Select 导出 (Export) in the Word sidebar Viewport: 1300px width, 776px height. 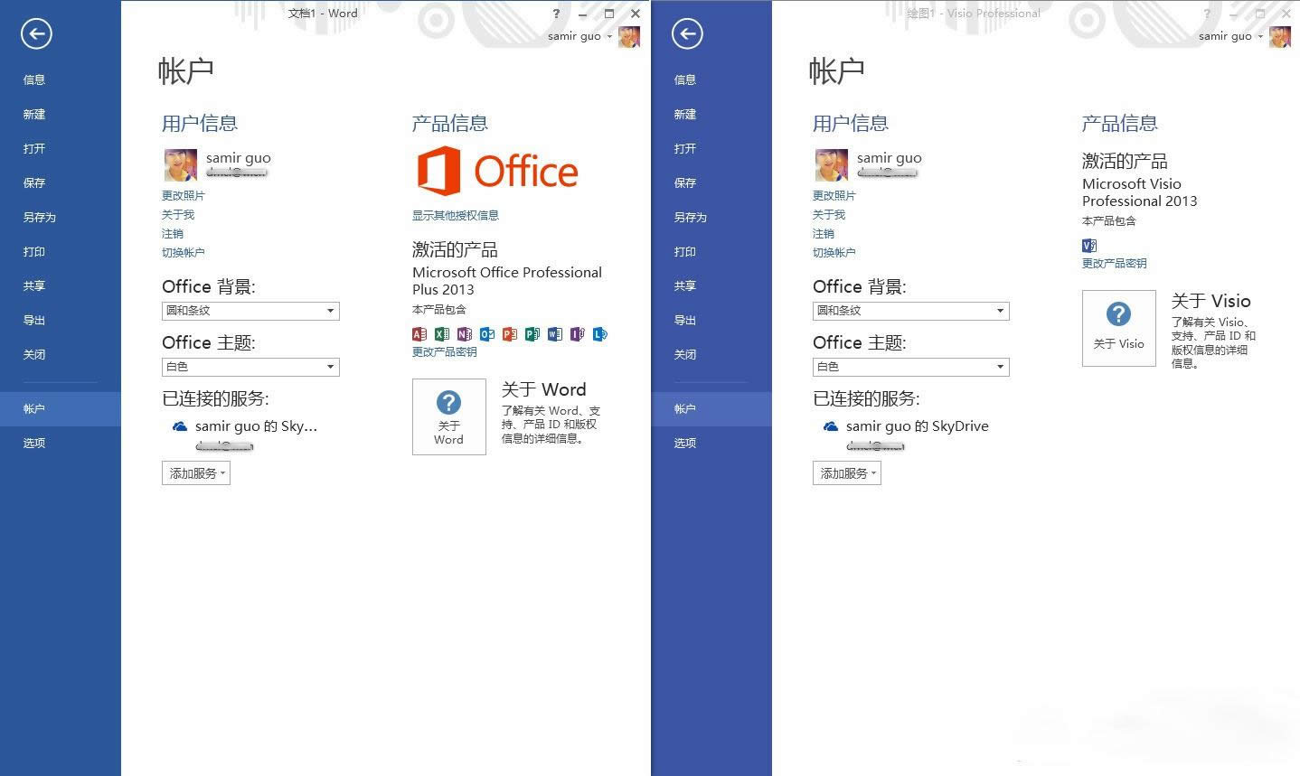click(x=34, y=321)
